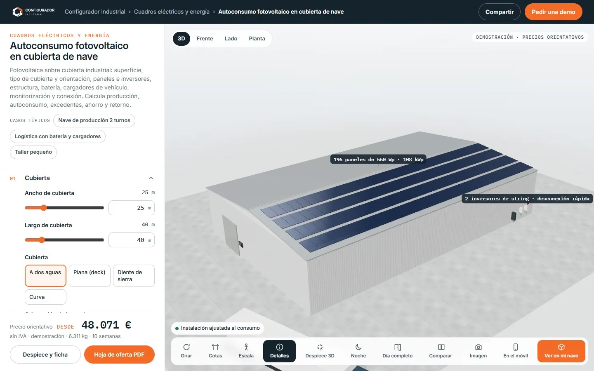The width and height of the screenshot is (594, 371).
Task: Go to Cuadros eléctricos y energía breadcrumb
Action: (172, 12)
